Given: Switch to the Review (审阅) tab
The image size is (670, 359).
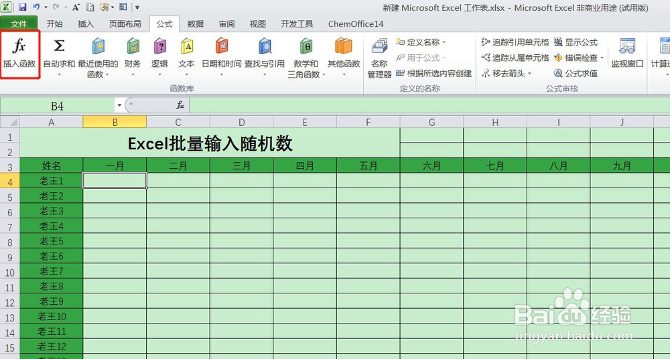Looking at the screenshot, I should tap(226, 24).
